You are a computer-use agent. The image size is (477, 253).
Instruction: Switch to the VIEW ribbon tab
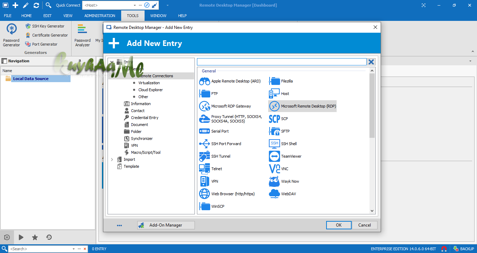(68, 16)
